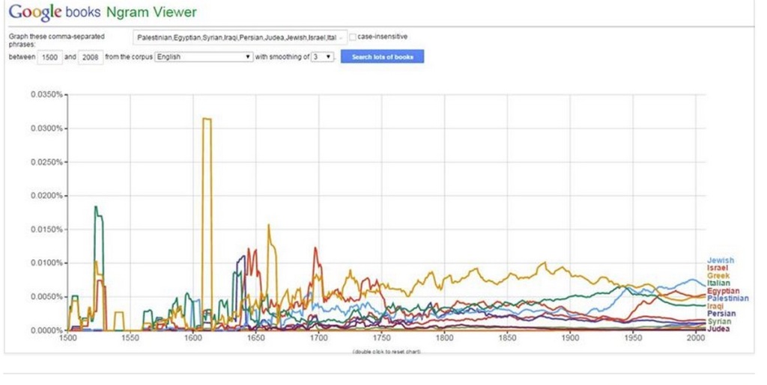Click the Italian series label
Screen dimensions: 767x385
click(x=718, y=283)
